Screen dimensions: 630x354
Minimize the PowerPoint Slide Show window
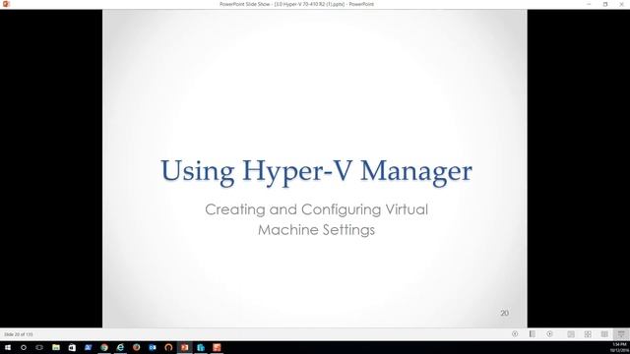(x=589, y=4)
